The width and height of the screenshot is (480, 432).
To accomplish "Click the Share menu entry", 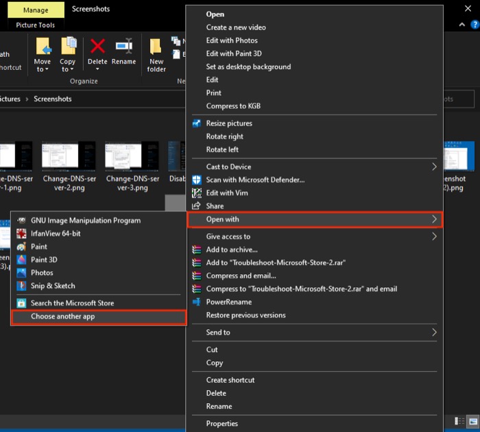I will [314, 206].
